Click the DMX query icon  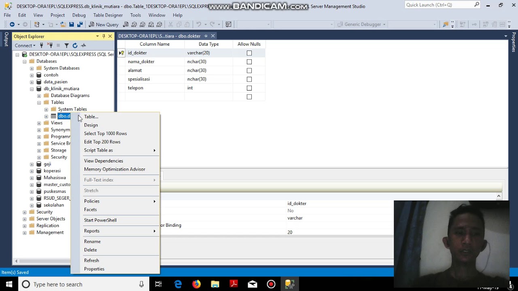[x=142, y=24]
